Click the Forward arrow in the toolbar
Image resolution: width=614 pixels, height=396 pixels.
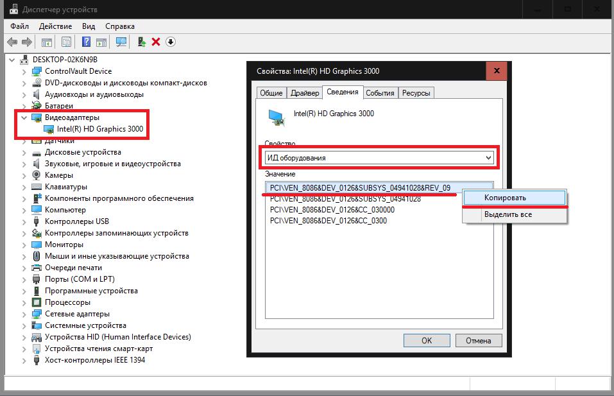pyautogui.click(x=27, y=42)
